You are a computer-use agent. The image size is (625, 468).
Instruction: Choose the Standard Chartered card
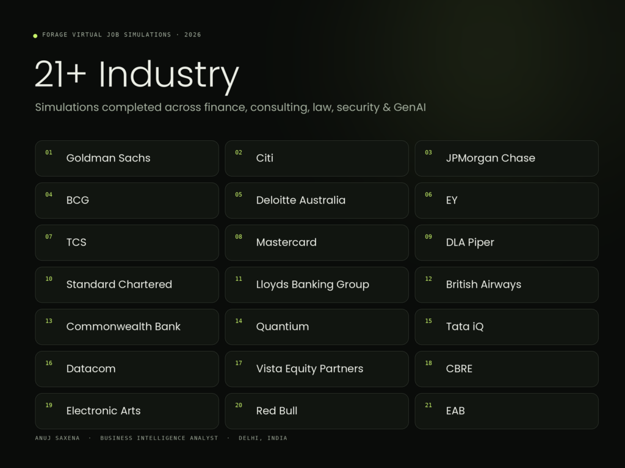tap(127, 285)
